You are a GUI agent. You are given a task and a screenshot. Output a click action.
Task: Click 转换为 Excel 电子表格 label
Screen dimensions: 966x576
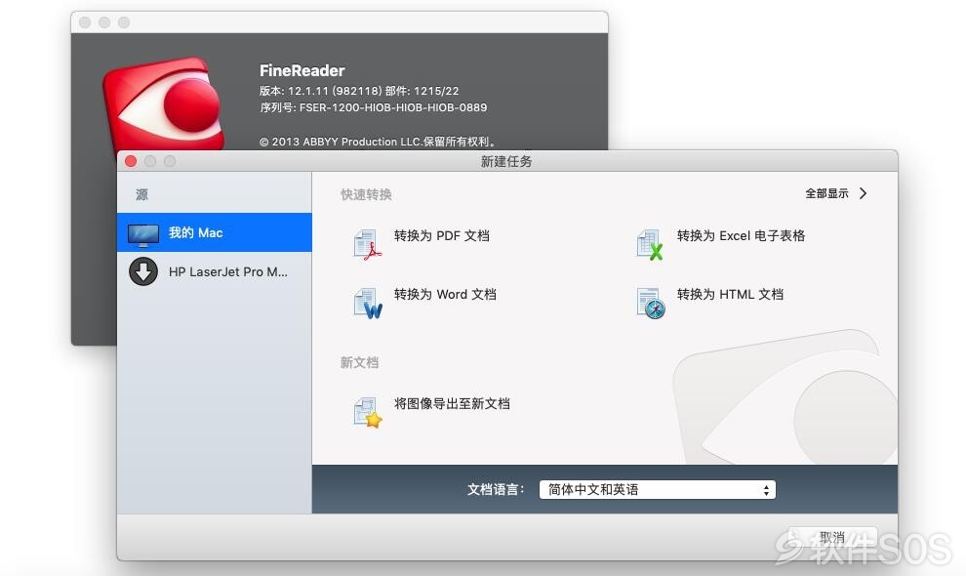[x=741, y=235]
